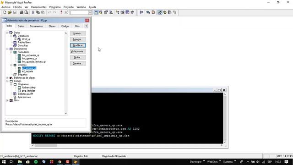Open Google Chrome from the taskbar
The height and width of the screenshot is (165, 293).
pos(60,162)
